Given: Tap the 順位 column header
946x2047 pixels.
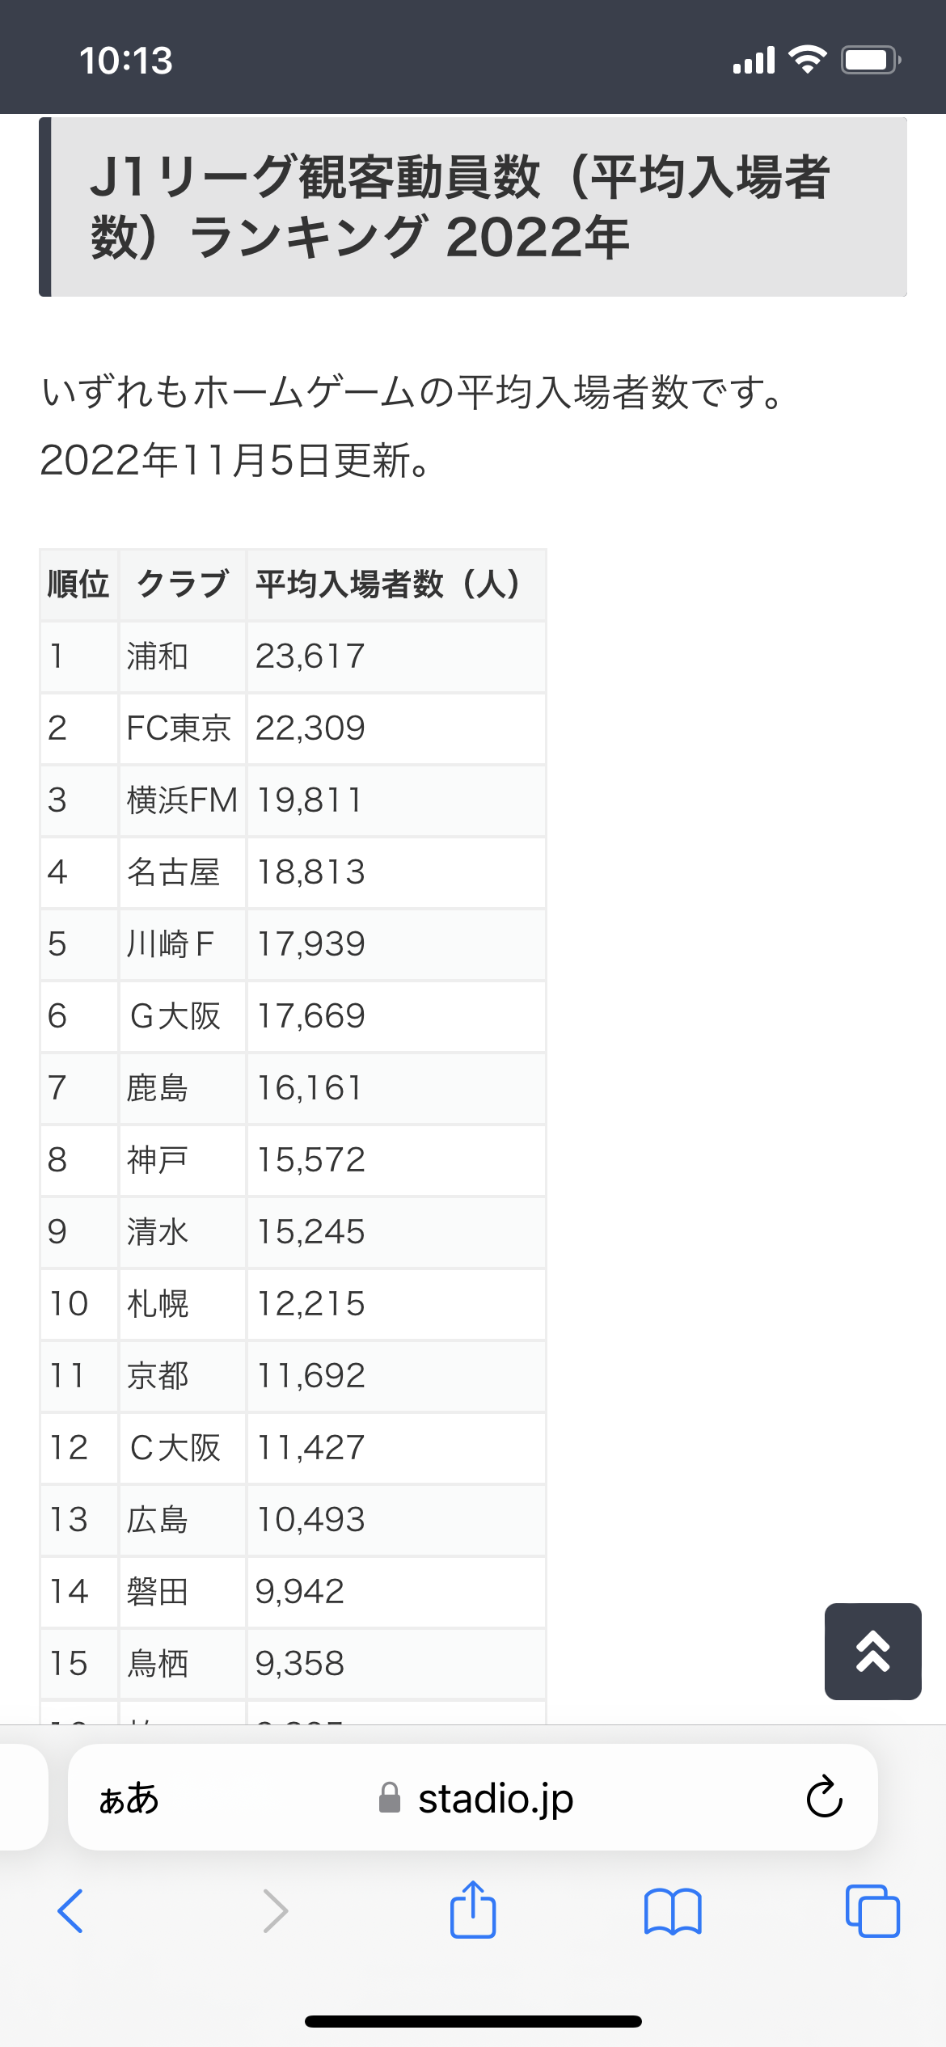Looking at the screenshot, I should [x=78, y=585].
